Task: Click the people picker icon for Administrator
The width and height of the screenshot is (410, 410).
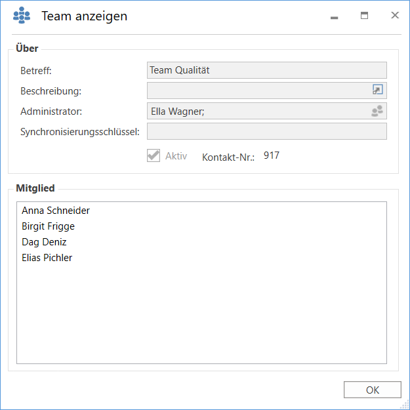Action: point(377,112)
